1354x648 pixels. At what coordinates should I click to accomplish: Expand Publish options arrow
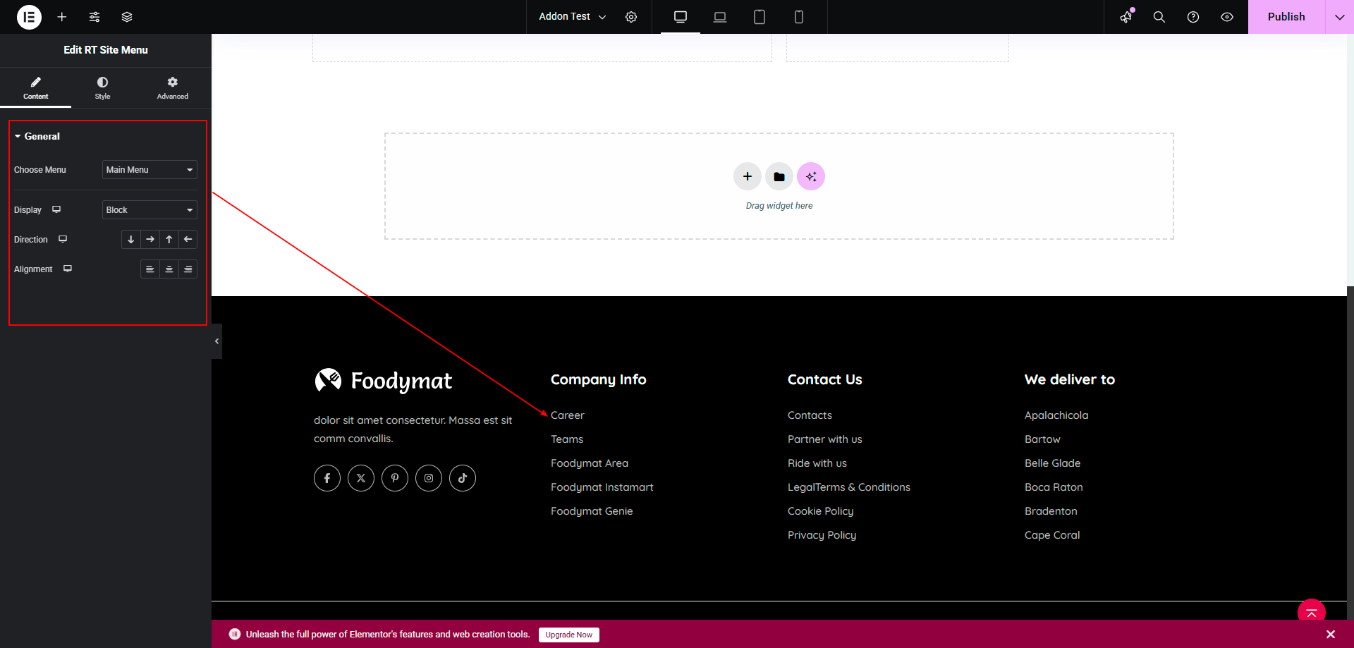(x=1340, y=17)
